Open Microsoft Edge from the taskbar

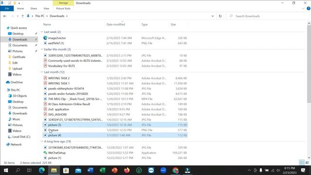coord(42,170)
